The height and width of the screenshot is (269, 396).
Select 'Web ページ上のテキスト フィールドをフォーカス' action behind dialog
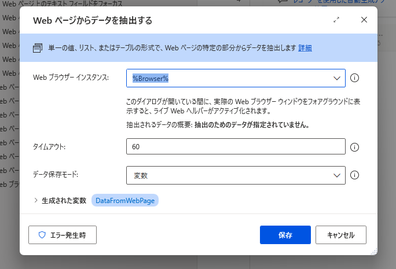62,3
